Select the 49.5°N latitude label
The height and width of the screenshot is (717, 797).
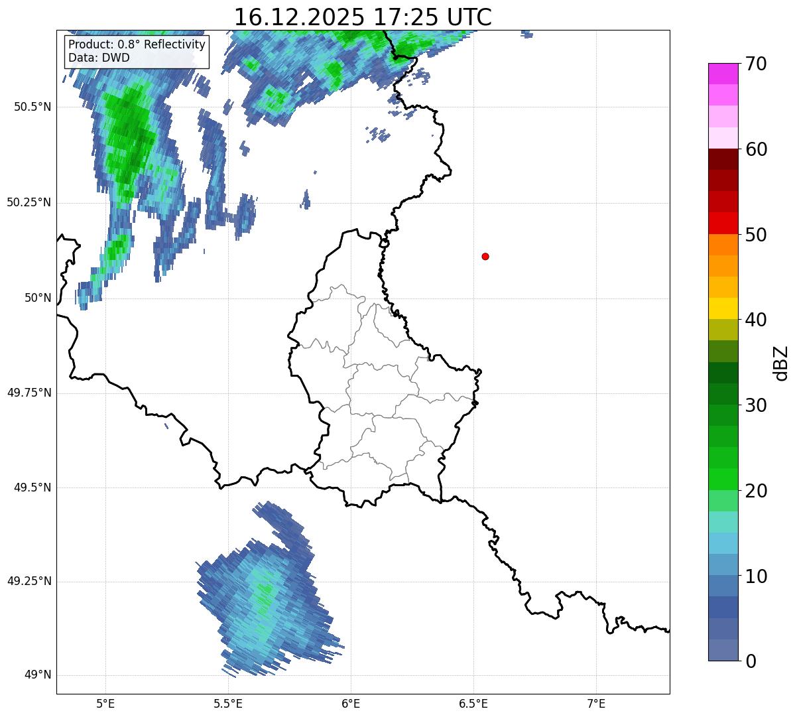(x=32, y=488)
